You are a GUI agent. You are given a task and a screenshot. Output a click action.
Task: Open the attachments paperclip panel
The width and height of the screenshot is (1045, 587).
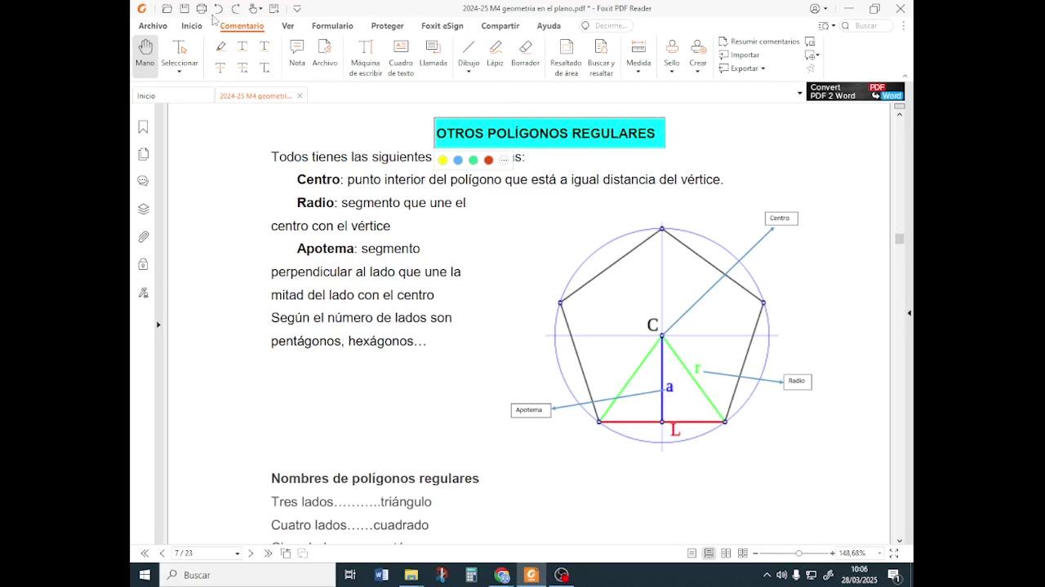click(143, 236)
